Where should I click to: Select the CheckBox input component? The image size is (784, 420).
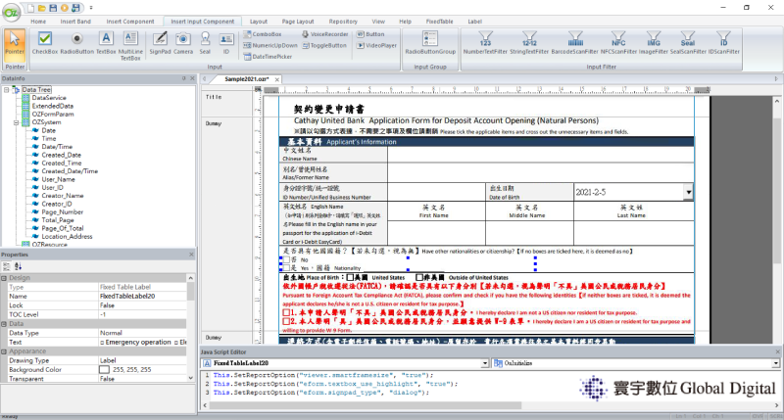pos(45,43)
